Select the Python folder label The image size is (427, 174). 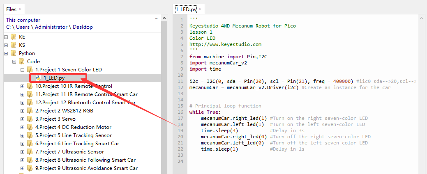click(x=27, y=53)
